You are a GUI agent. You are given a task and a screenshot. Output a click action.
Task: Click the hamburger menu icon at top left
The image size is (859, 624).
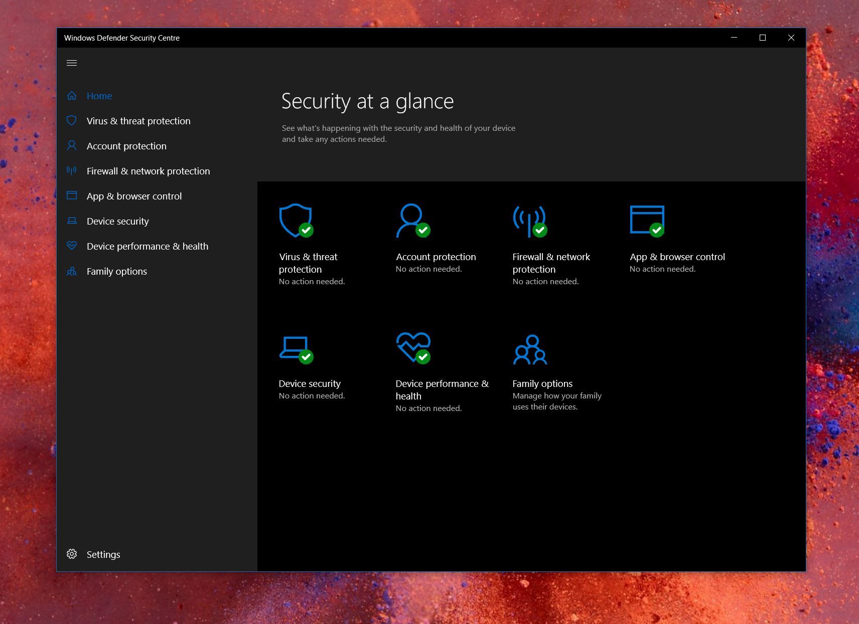pyautogui.click(x=72, y=63)
